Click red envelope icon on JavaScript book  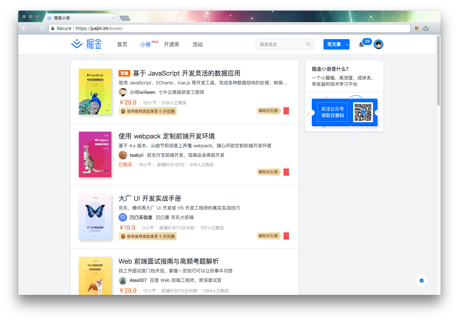coord(286,111)
